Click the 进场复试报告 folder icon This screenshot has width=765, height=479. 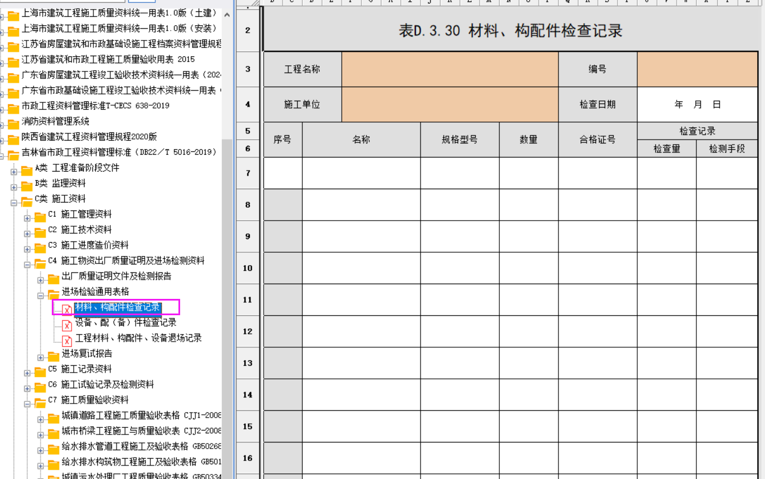point(53,355)
